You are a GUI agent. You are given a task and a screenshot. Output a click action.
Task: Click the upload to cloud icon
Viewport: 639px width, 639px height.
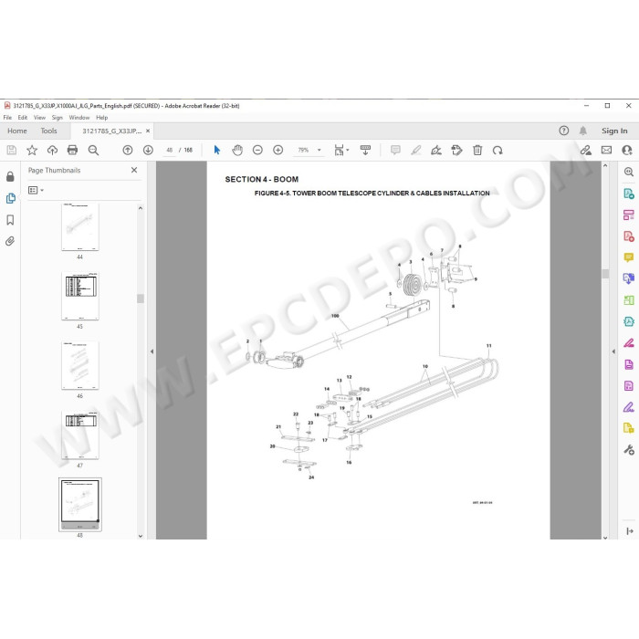pyautogui.click(x=52, y=151)
